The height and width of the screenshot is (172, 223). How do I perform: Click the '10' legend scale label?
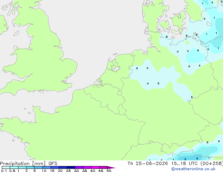tap(44, 171)
